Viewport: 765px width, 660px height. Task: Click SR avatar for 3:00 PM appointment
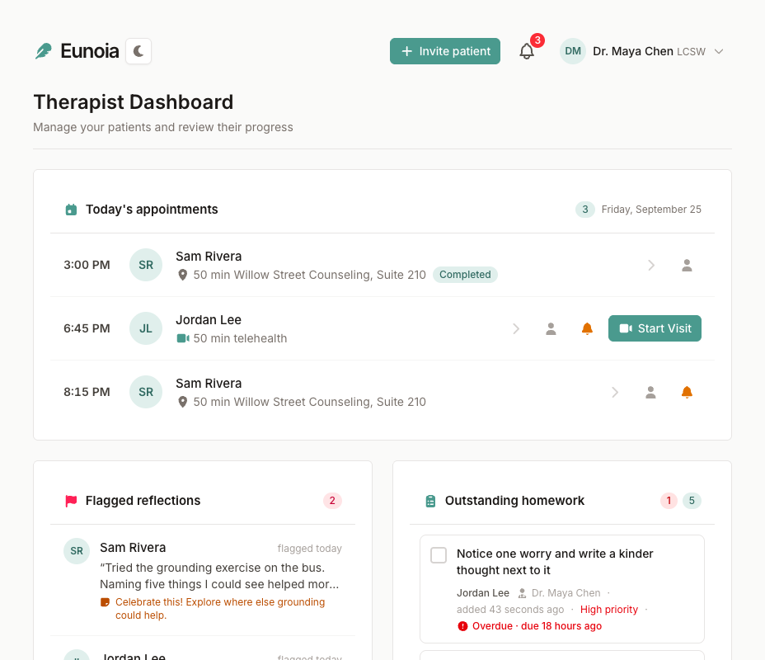pos(146,265)
